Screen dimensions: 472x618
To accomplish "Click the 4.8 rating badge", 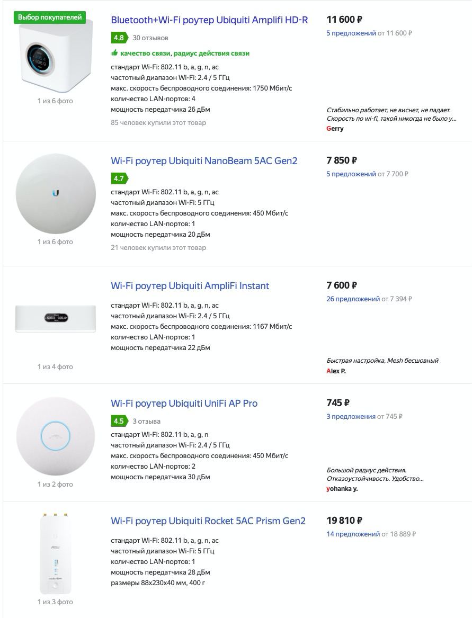I will coord(119,38).
